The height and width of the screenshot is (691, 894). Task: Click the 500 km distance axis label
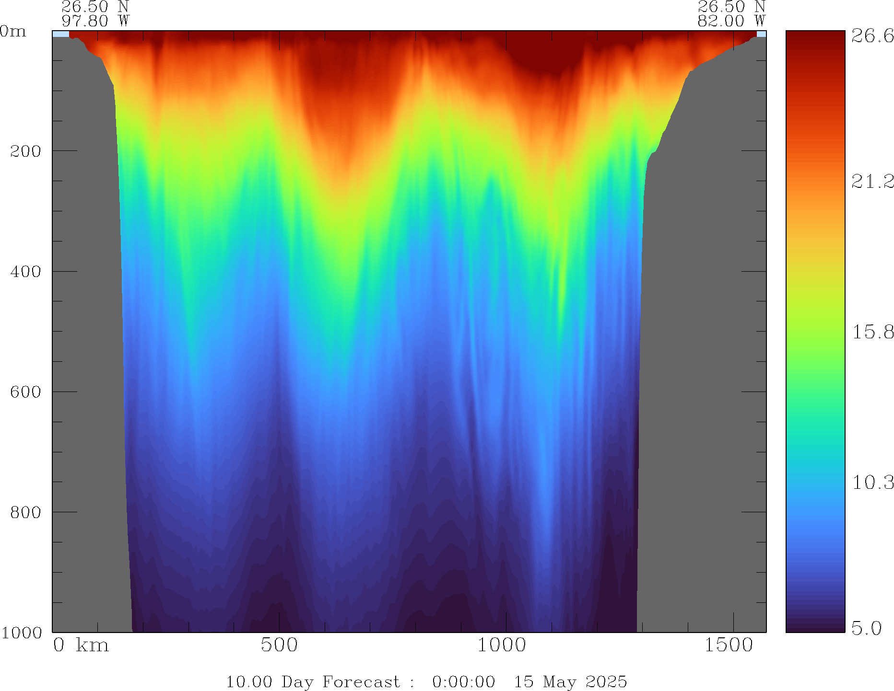pyautogui.click(x=279, y=645)
